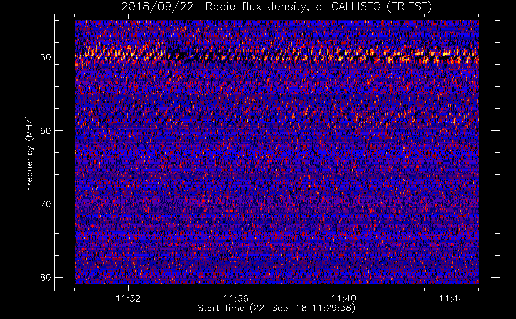Click the 11:44 time tick label
516x319 pixels.
(452, 299)
